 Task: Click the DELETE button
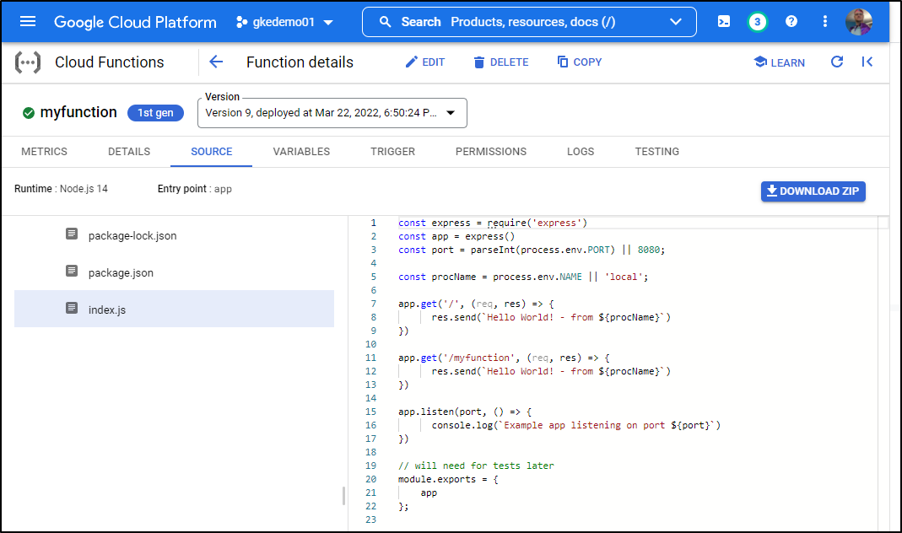pyautogui.click(x=500, y=62)
